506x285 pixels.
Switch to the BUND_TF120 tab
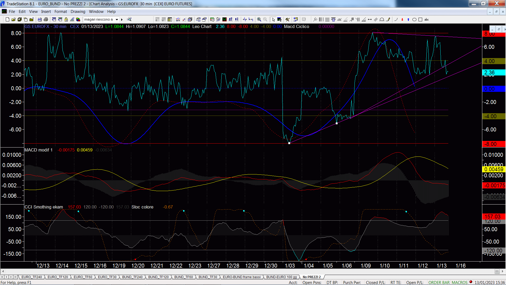coord(158,277)
